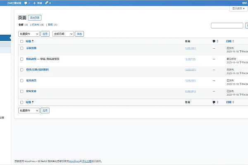Click sort arrows next to bottom comments icon

[x=218, y=102]
